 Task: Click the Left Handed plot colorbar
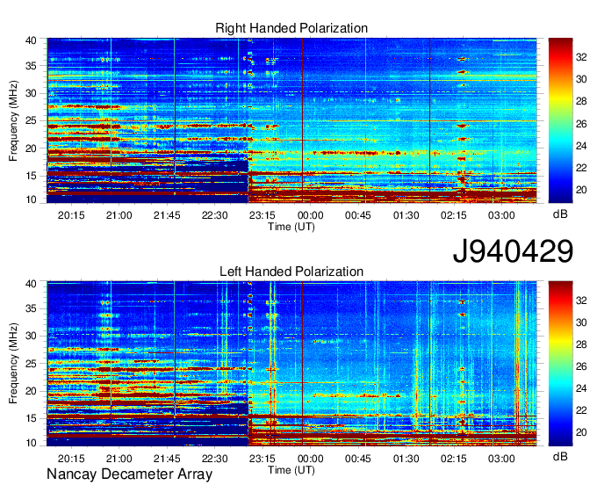560,364
